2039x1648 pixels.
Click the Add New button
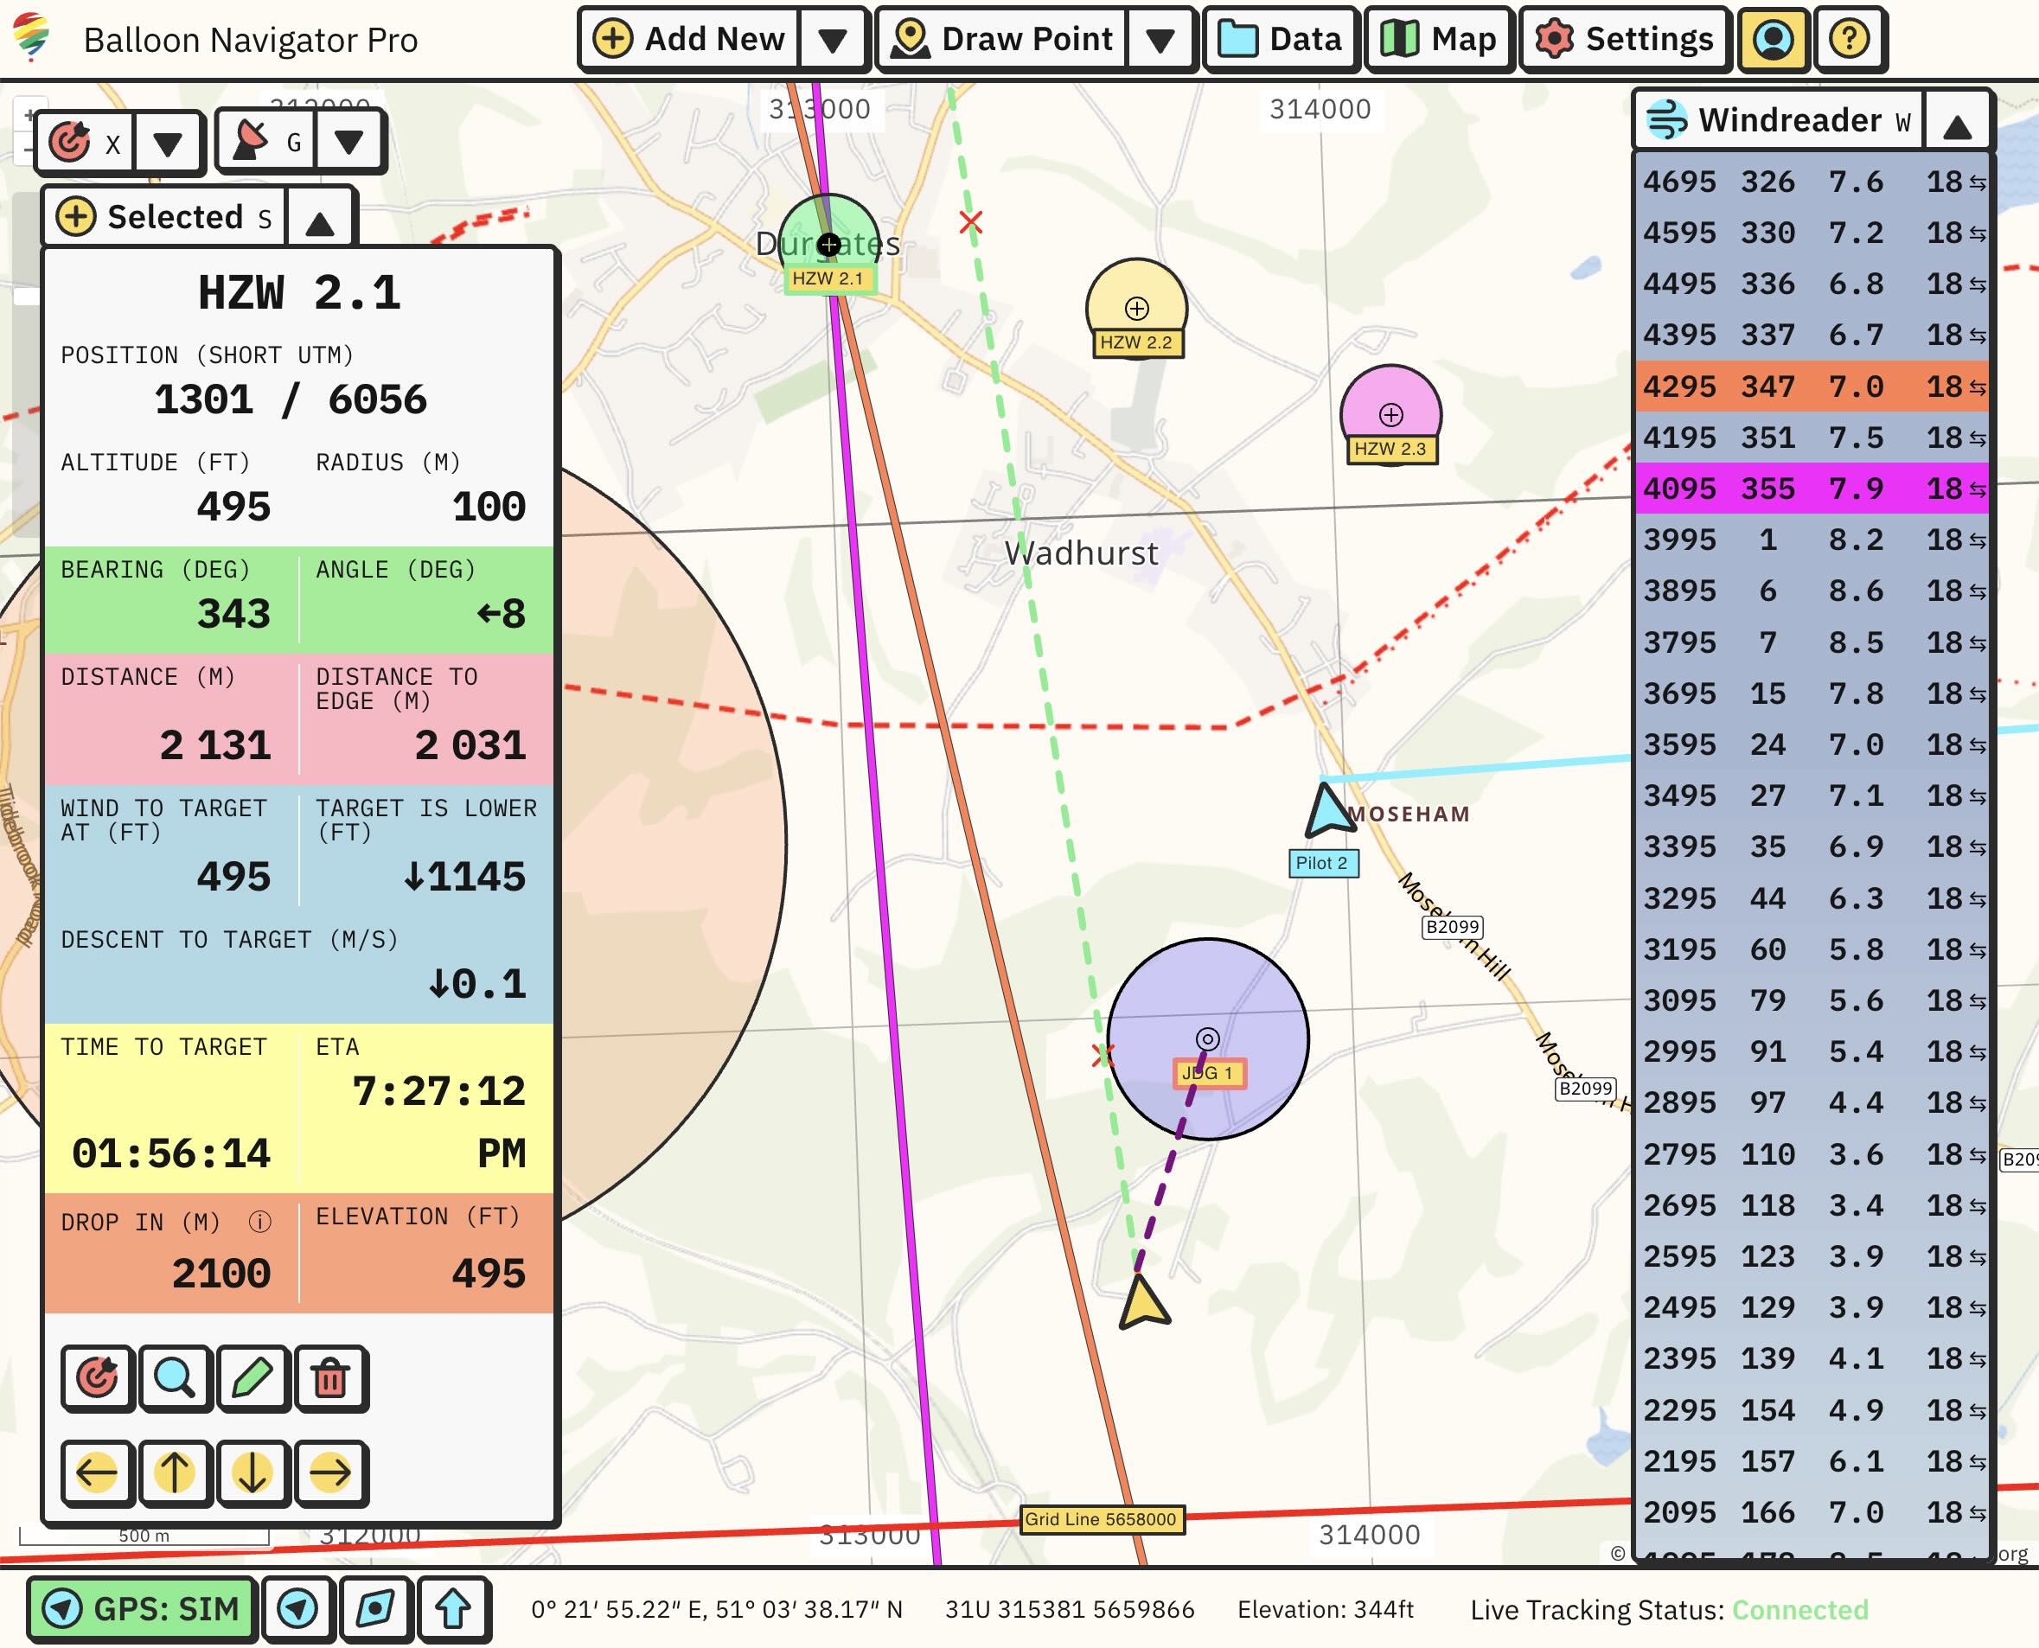689,39
